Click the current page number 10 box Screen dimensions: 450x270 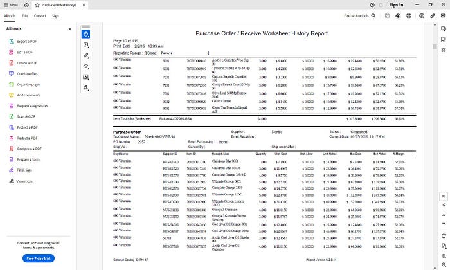444,196
